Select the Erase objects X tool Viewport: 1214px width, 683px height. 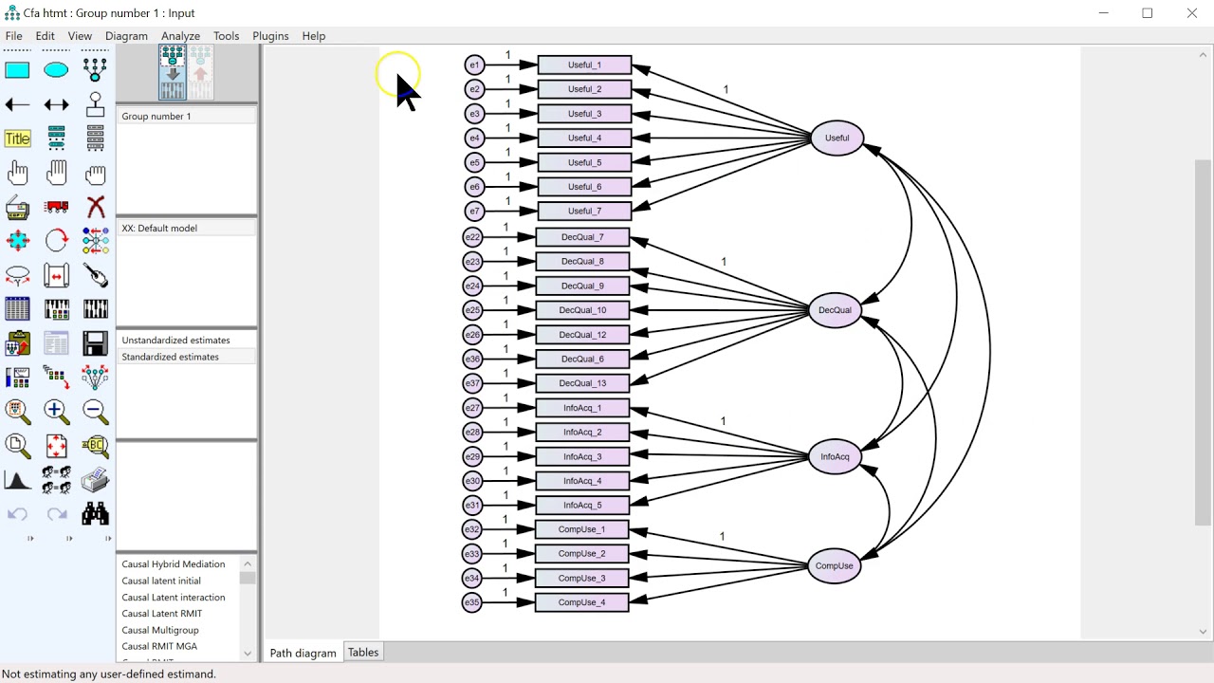pos(95,207)
